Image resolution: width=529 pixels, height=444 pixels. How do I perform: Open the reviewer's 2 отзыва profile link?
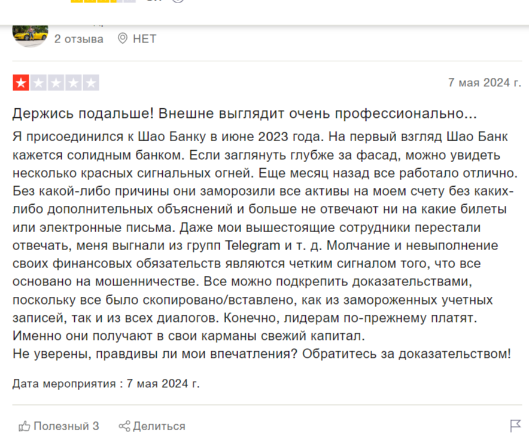tap(78, 39)
